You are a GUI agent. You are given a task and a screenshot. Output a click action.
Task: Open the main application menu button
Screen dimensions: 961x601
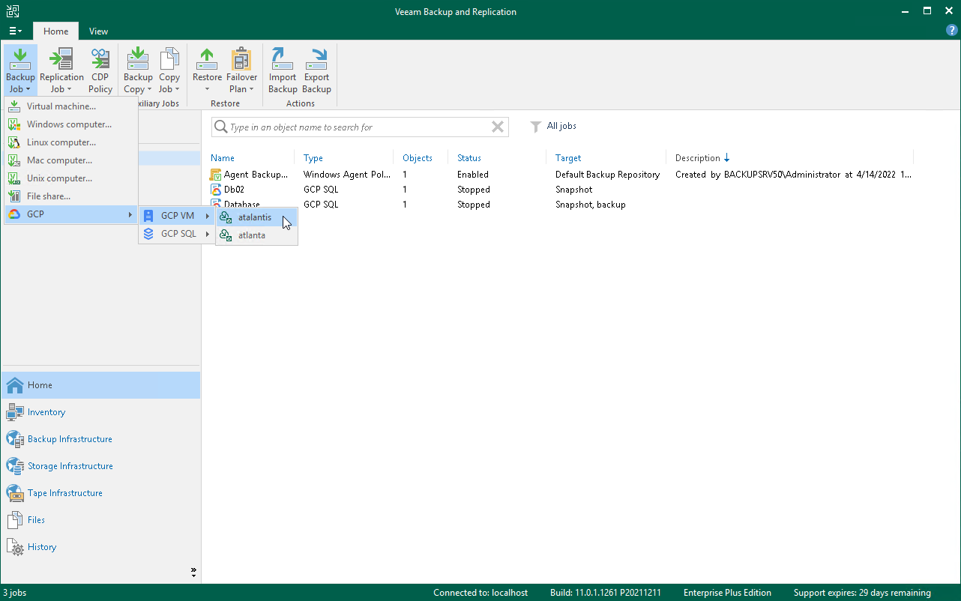coord(15,31)
